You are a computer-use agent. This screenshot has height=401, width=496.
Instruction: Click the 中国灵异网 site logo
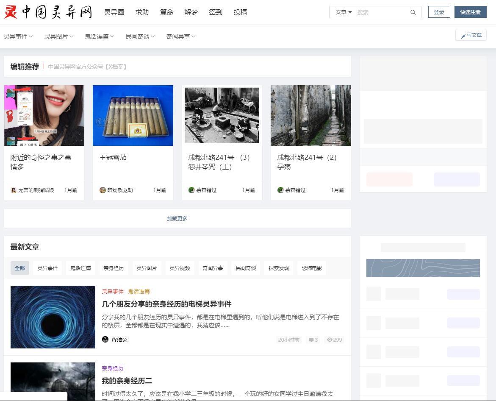coord(48,12)
